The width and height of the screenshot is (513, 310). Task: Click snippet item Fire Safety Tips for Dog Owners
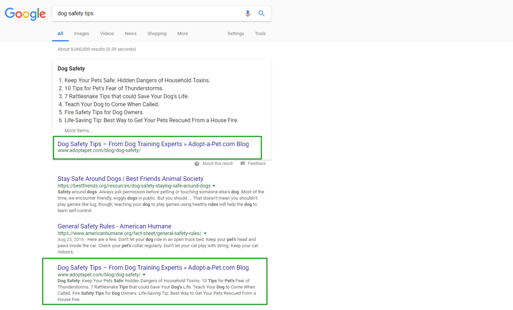click(104, 112)
